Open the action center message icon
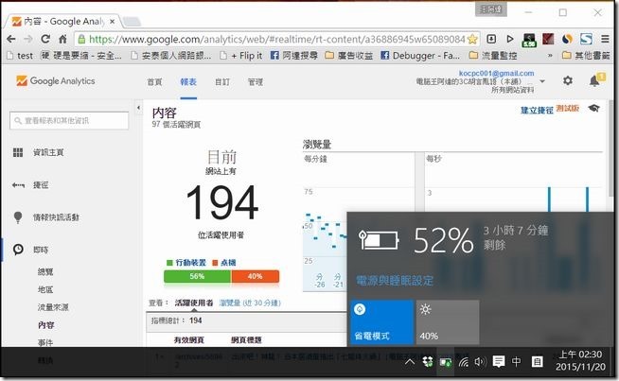The height and width of the screenshot is (381, 619). coord(499,362)
